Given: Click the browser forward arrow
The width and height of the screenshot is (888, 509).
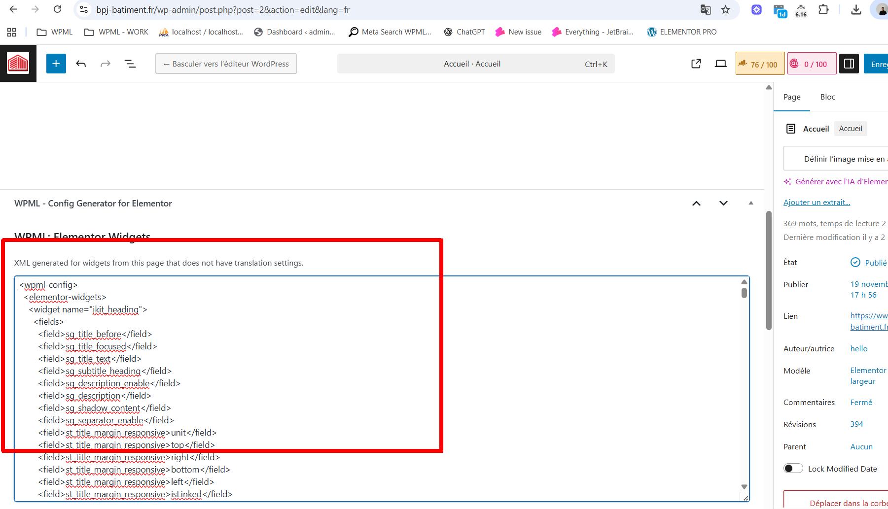Looking at the screenshot, I should 35,9.
